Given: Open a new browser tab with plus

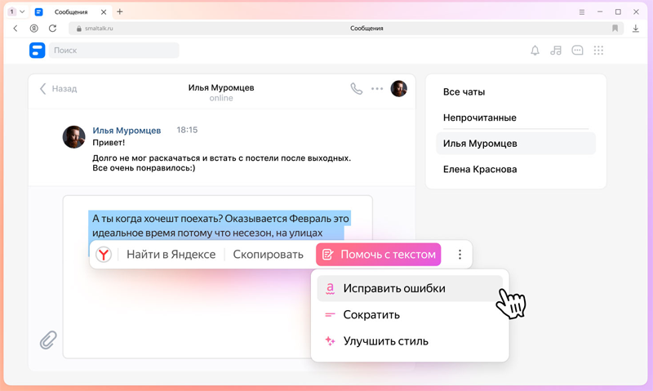Looking at the screenshot, I should (x=119, y=11).
